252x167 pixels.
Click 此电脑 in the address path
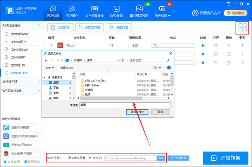[78, 60]
